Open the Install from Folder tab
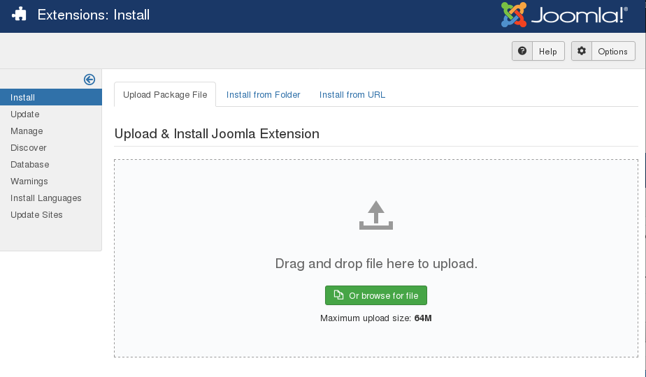This screenshot has height=377, width=646. pos(263,95)
